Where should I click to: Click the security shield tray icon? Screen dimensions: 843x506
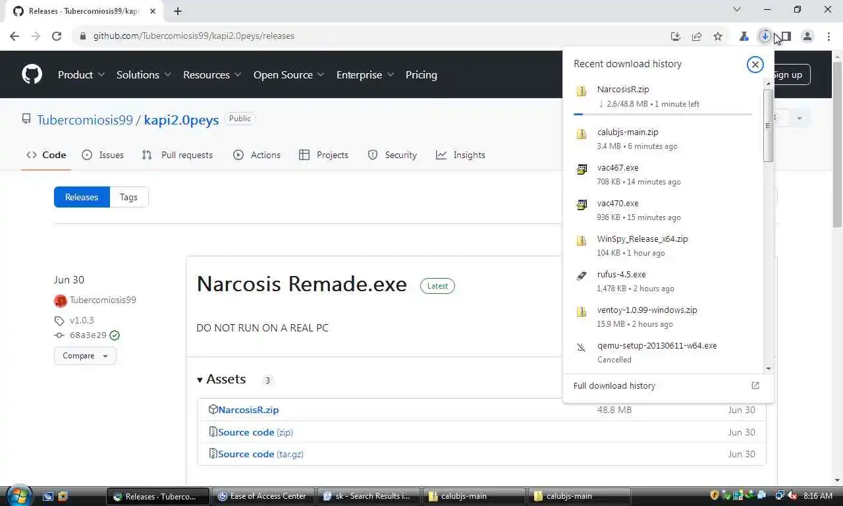point(715,495)
